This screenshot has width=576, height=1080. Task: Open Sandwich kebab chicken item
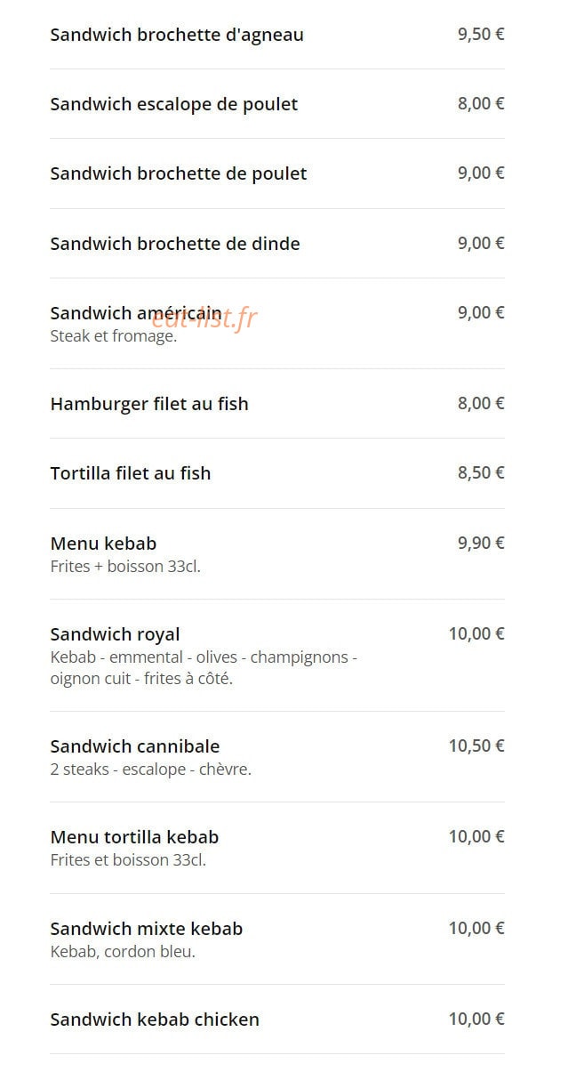[276, 1020]
